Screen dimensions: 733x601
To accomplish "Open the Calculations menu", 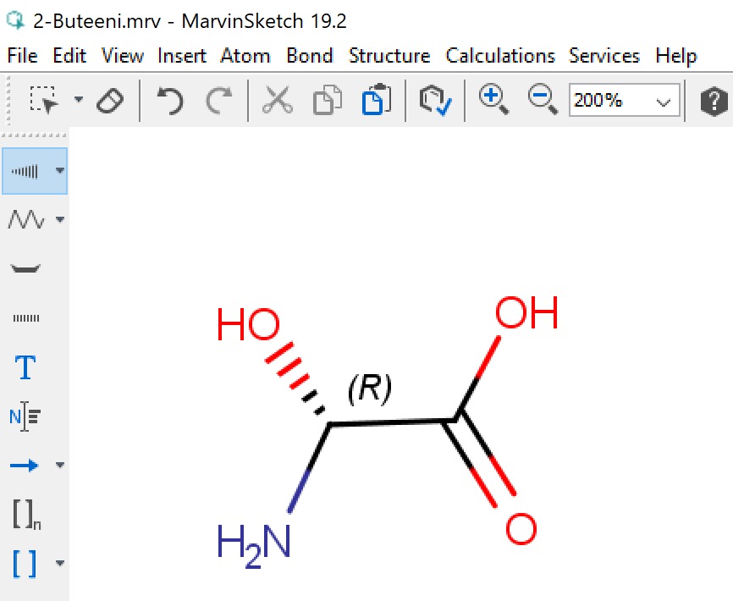I will pos(499,56).
